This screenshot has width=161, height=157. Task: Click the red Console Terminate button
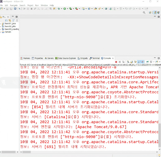coord(116,62)
